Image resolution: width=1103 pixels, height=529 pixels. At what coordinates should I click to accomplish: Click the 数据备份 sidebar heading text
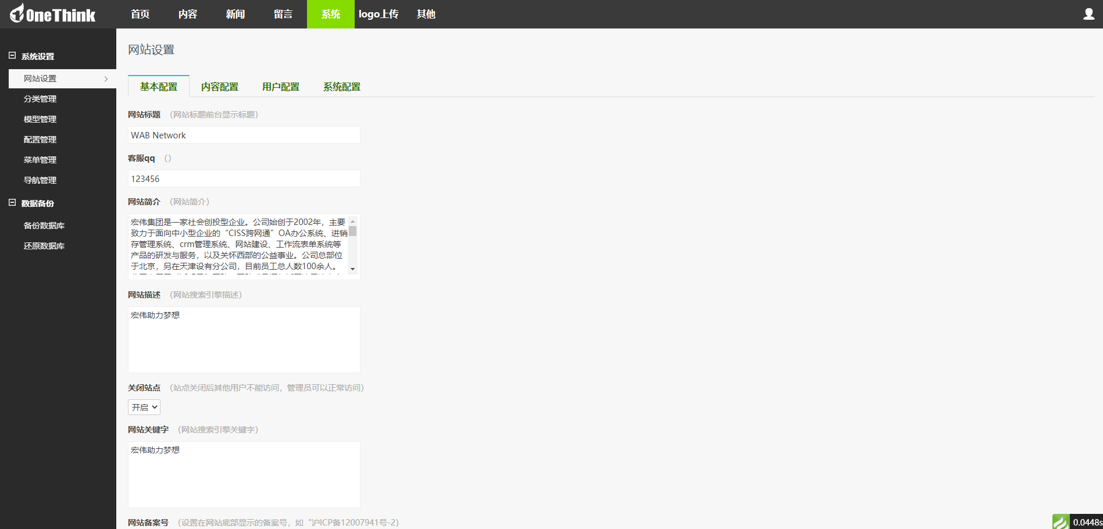[x=38, y=203]
